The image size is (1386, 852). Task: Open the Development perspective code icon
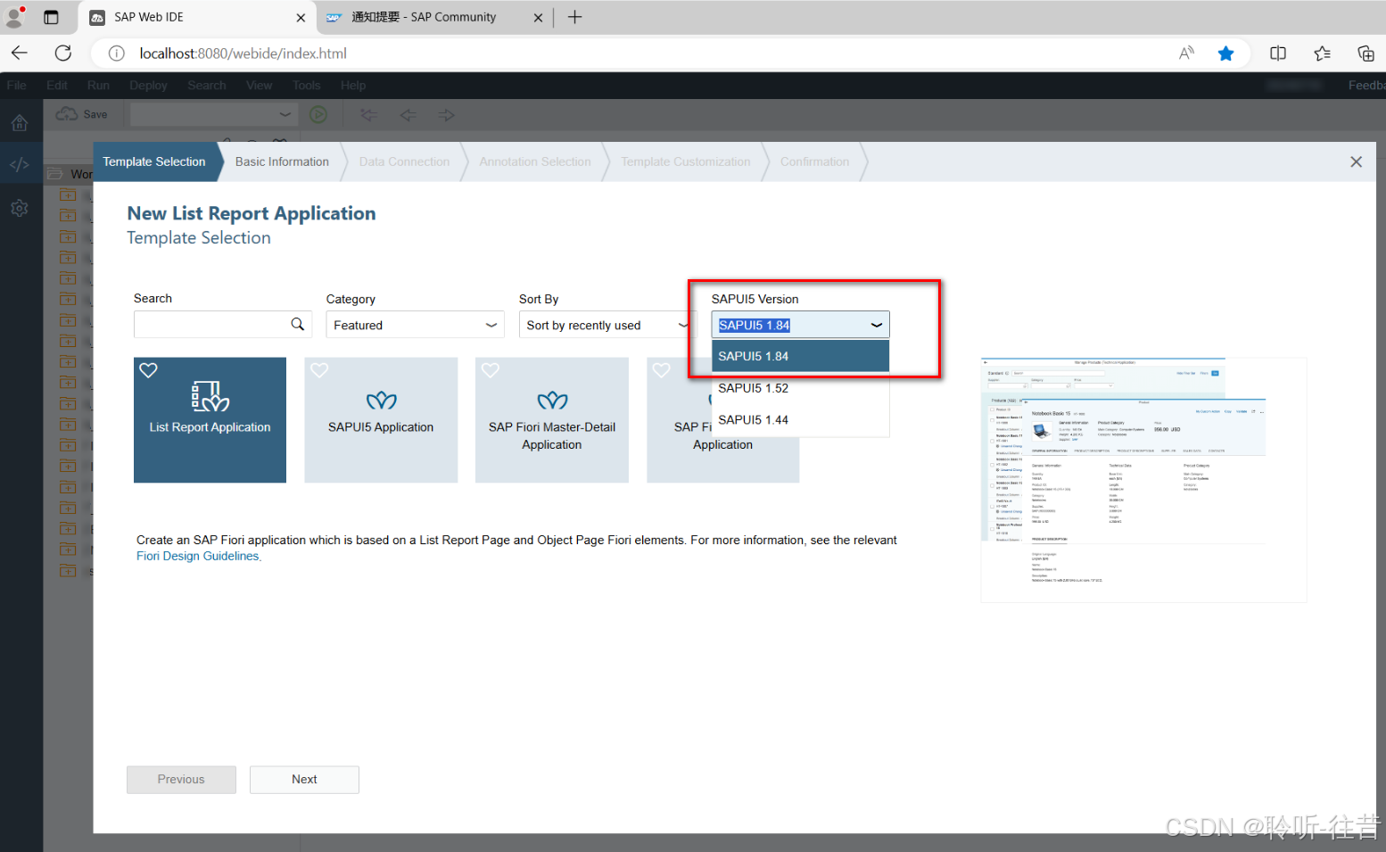point(20,165)
